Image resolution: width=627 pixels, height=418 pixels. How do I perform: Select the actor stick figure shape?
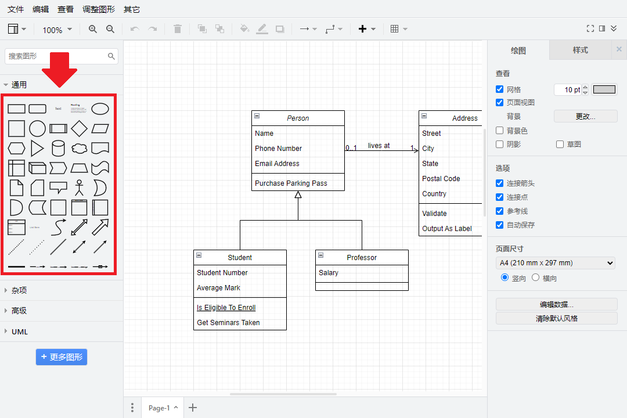point(79,187)
